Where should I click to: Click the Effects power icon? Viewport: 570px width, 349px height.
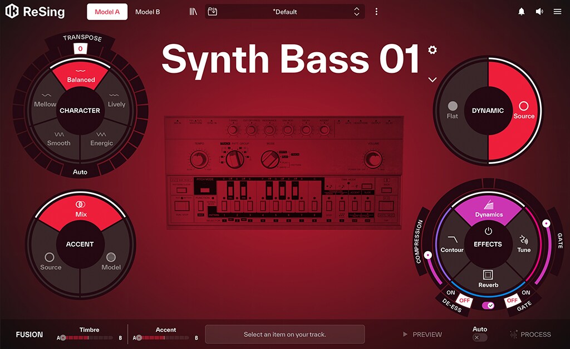tap(488, 231)
